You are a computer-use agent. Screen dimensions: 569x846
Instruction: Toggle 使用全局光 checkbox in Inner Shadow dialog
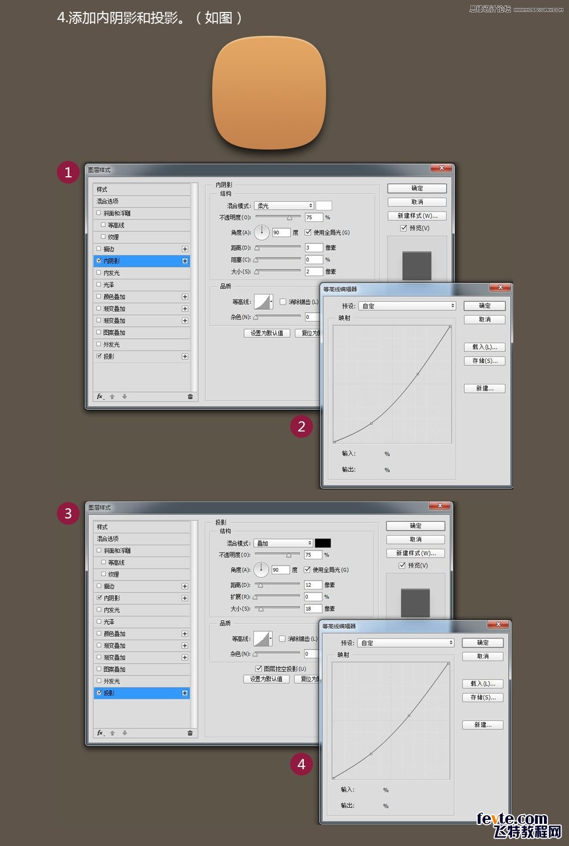[308, 232]
